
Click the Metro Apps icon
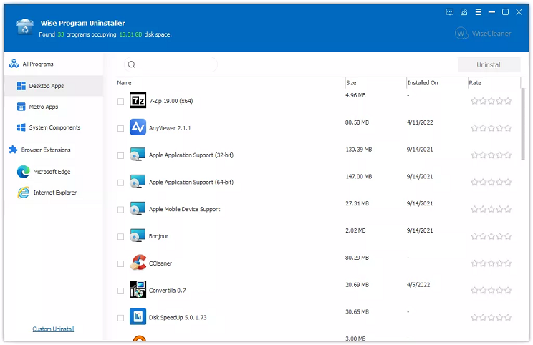(x=21, y=107)
